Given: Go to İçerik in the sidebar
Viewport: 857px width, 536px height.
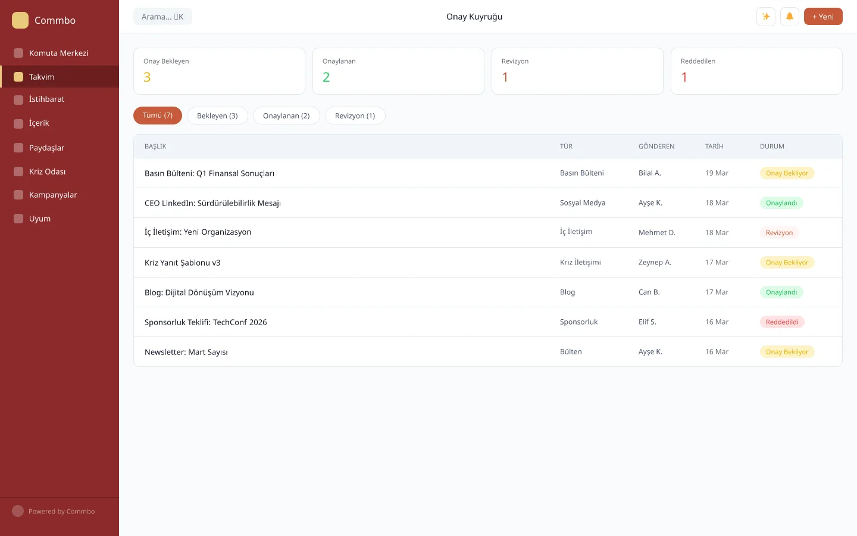Looking at the screenshot, I should tap(39, 123).
